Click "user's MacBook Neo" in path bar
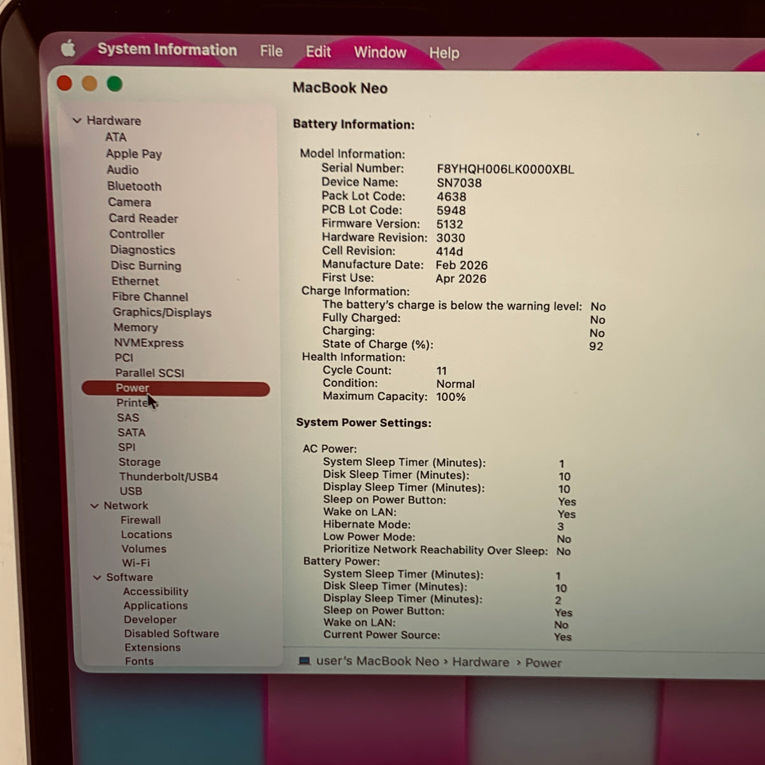This screenshot has width=765, height=765. pos(377,661)
